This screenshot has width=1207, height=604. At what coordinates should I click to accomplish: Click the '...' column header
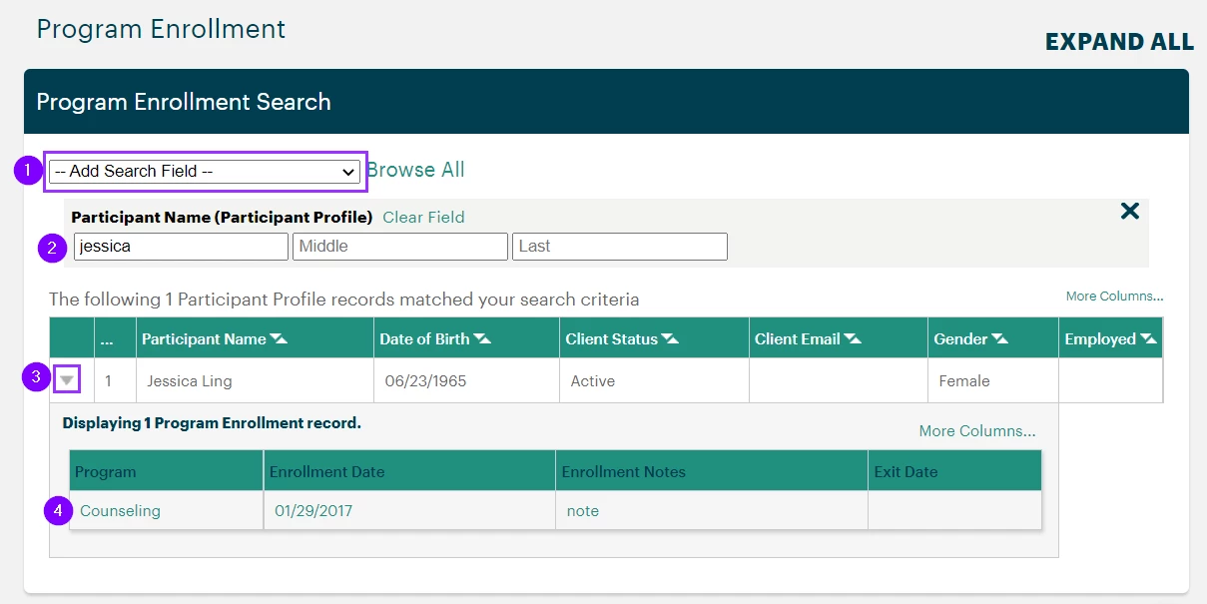pos(116,339)
